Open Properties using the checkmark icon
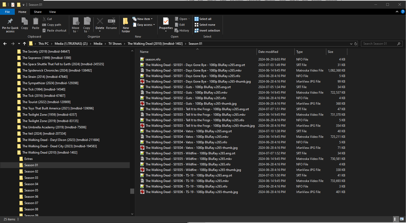Image resolution: width=406 pixels, height=223 pixels. click(166, 22)
